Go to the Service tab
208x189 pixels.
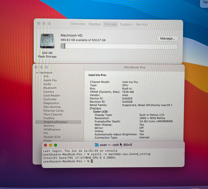(x=141, y=24)
